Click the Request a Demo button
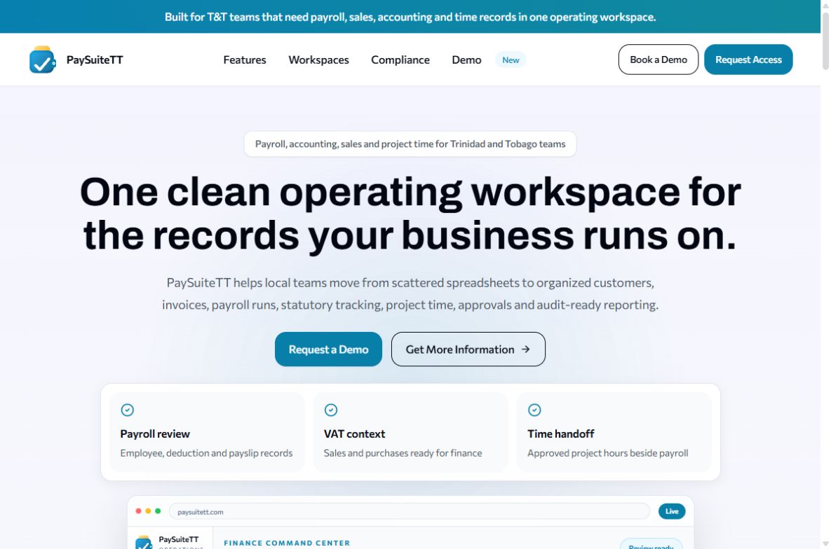Image resolution: width=831 pixels, height=549 pixels. coord(328,349)
